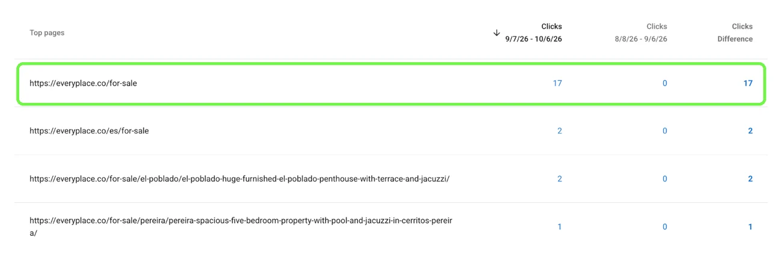Sort by Clicks 8/8/26 - 9/6/26 column

(x=641, y=33)
